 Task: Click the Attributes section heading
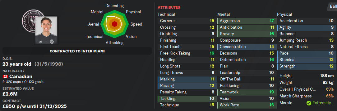point(169,7)
